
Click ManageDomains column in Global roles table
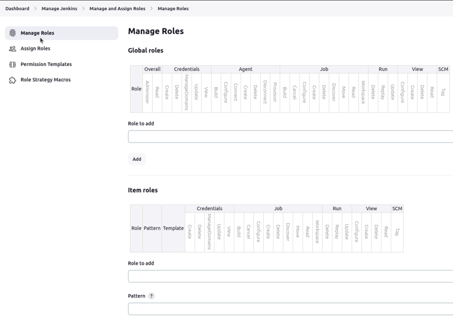186,92
